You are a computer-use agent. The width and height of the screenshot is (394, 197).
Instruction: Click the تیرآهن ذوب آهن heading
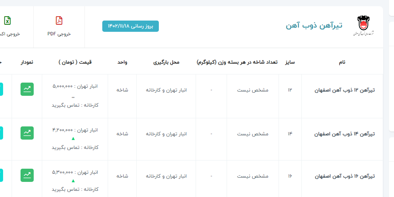click(314, 26)
